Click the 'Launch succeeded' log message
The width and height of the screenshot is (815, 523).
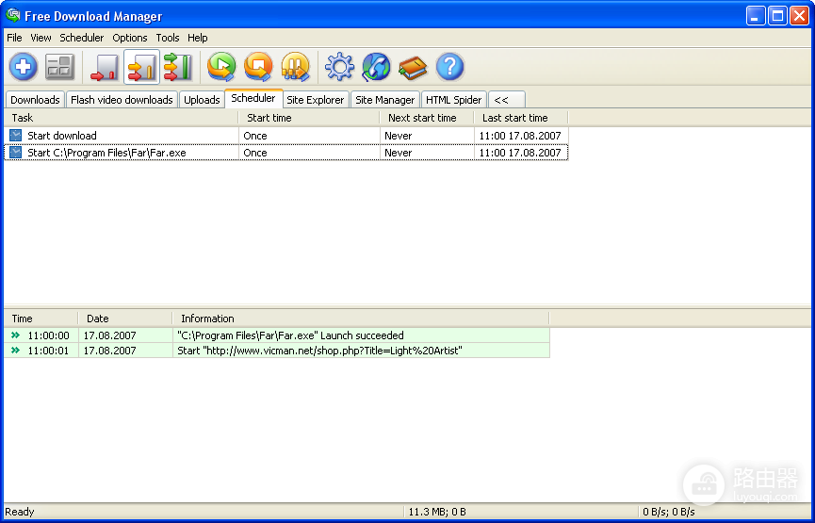(290, 335)
